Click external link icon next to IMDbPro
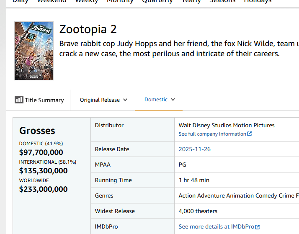 click(x=258, y=227)
